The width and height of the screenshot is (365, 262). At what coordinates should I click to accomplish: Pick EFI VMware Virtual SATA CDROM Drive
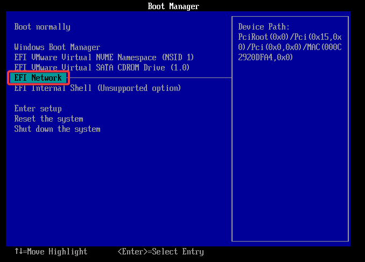102,68
